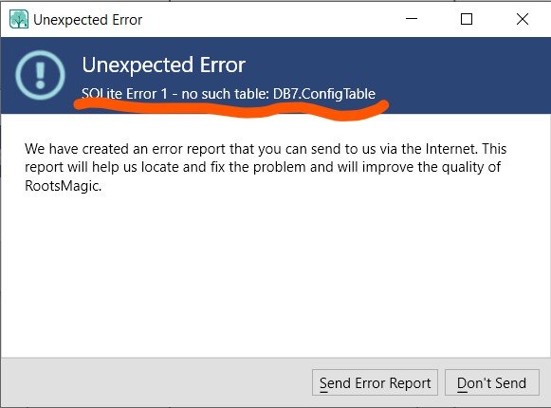The height and width of the screenshot is (408, 551).
Task: Click the word Internet in the description
Action: tap(451, 149)
